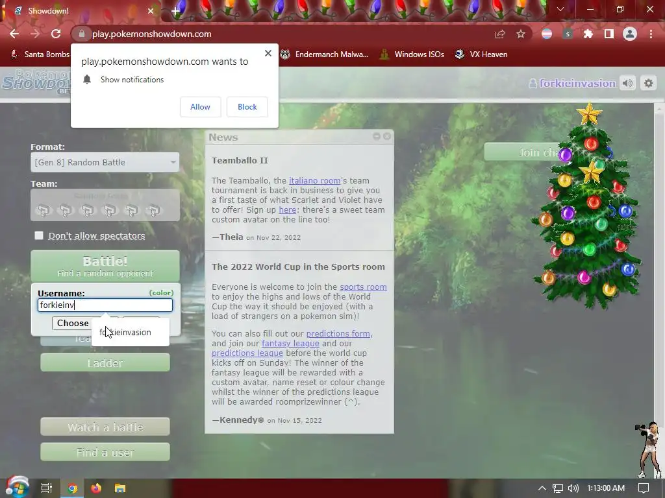Click the Watch a battle button

pos(105,427)
